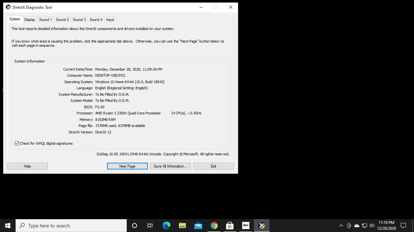The width and height of the screenshot is (414, 232).
Task: Click the Type here to search box
Action: pos(71,226)
